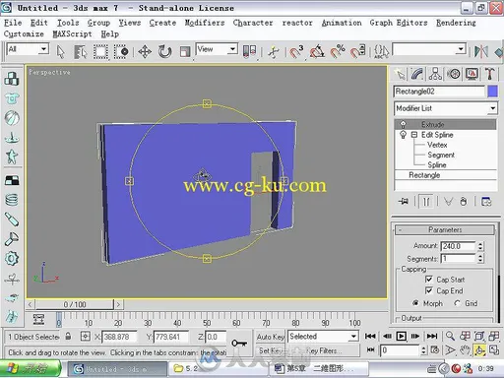The height and width of the screenshot is (378, 504).
Task: Click the Auto Key button
Action: [x=270, y=337]
